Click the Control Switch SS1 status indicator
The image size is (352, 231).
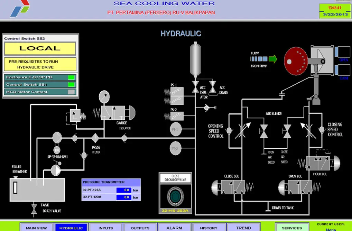[x=71, y=85]
